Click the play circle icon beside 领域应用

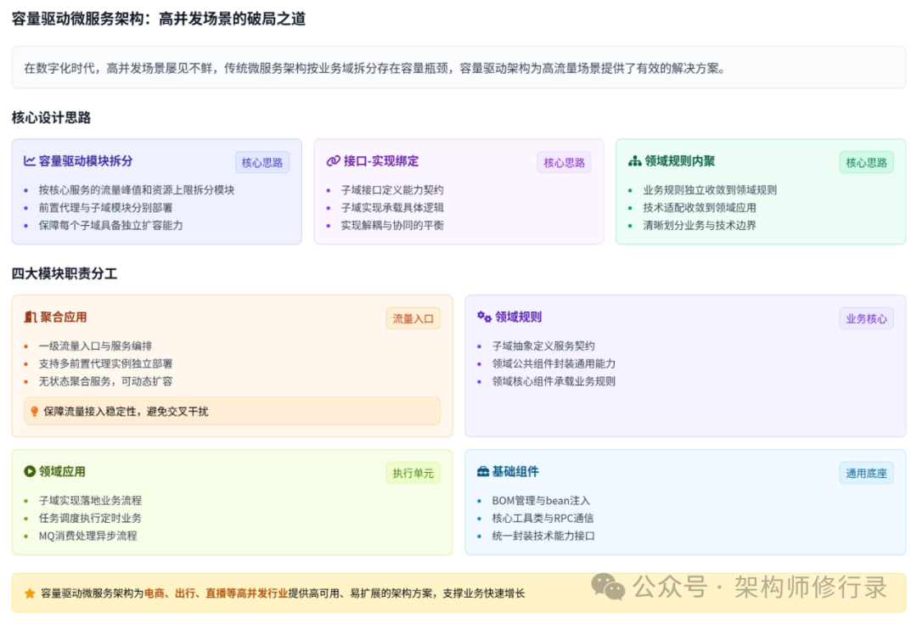point(30,471)
